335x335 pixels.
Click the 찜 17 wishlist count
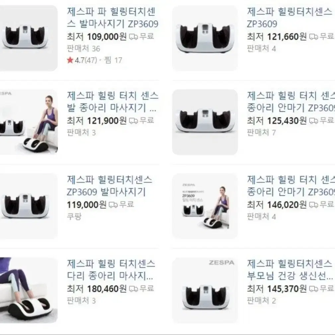(113, 60)
